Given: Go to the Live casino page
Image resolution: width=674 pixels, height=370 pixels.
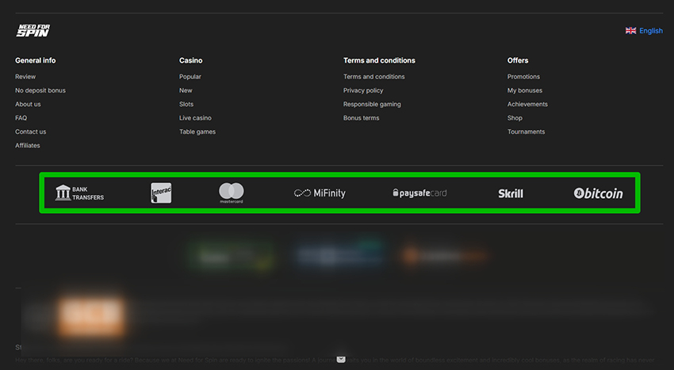Looking at the screenshot, I should click(x=195, y=118).
